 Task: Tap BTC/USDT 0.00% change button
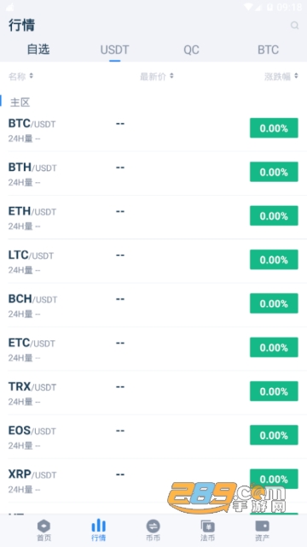274,128
